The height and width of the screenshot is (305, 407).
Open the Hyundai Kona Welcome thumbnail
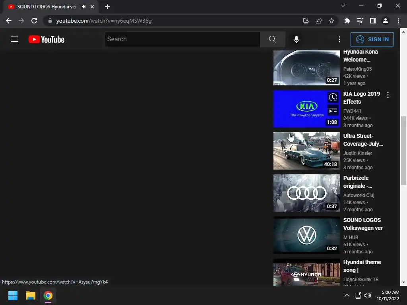click(x=306, y=68)
